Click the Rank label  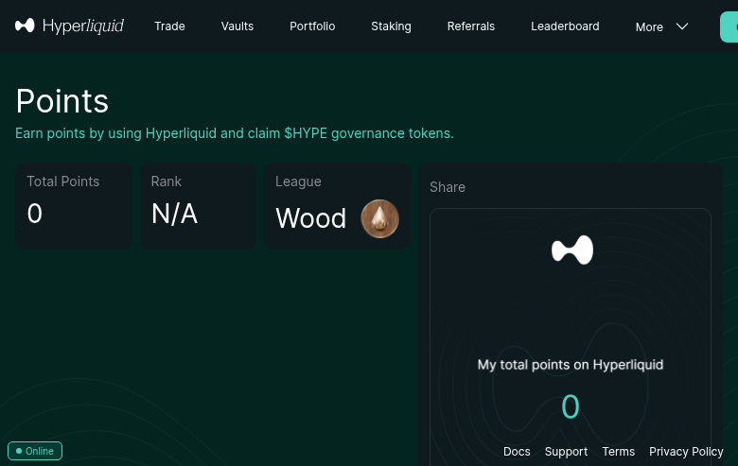tap(167, 181)
